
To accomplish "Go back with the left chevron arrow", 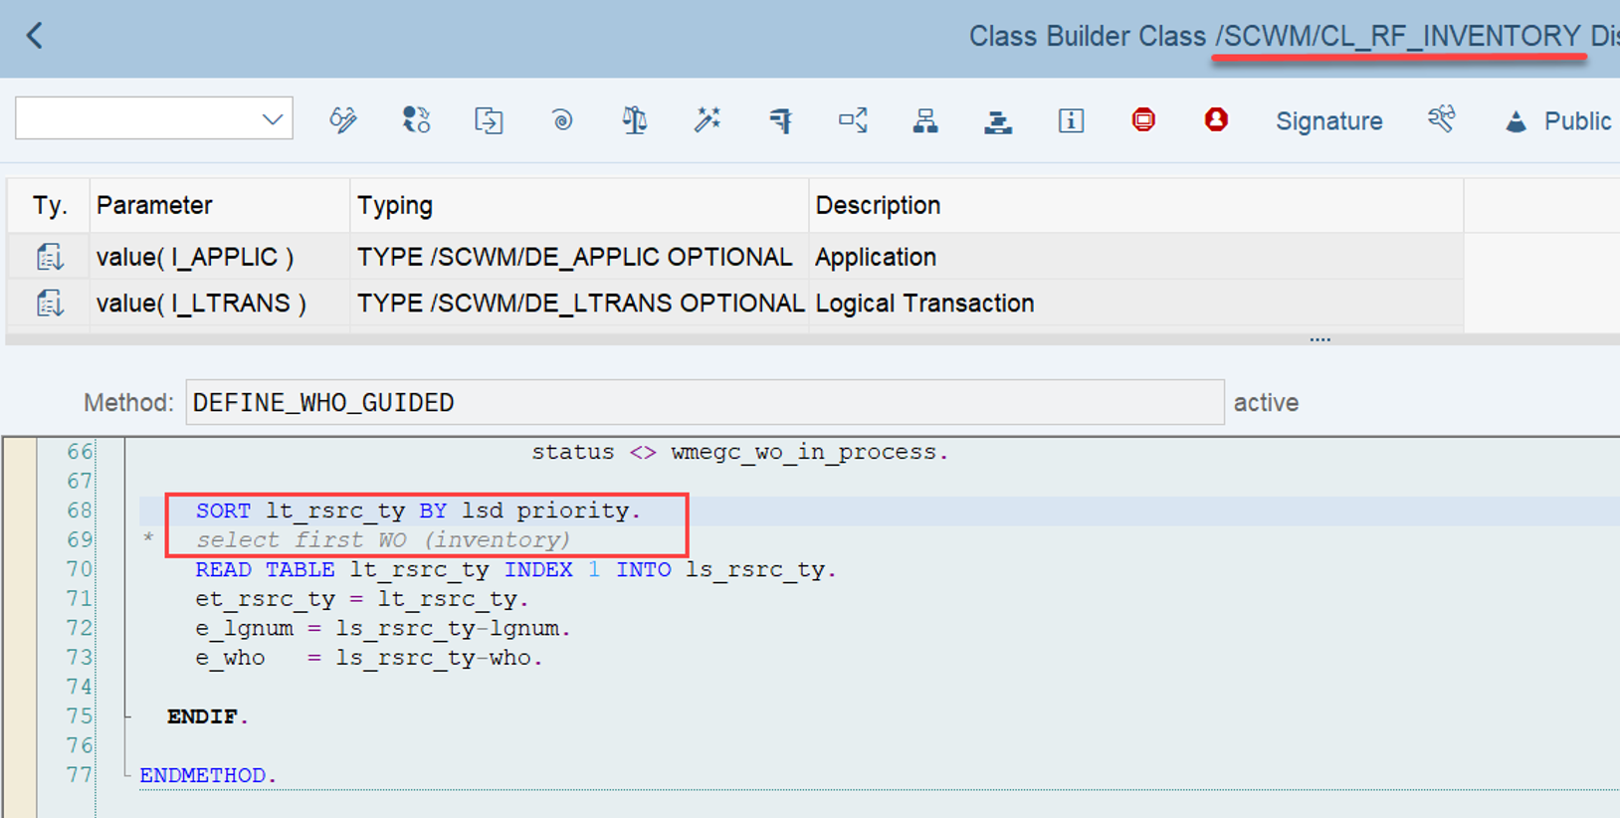I will pos(35,36).
